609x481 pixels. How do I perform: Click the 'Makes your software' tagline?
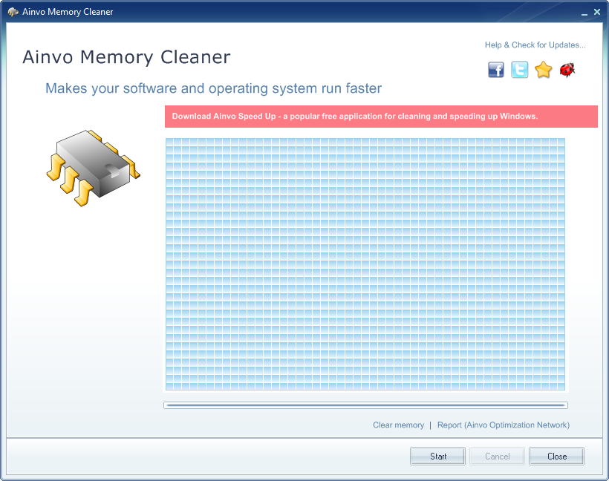(213, 88)
